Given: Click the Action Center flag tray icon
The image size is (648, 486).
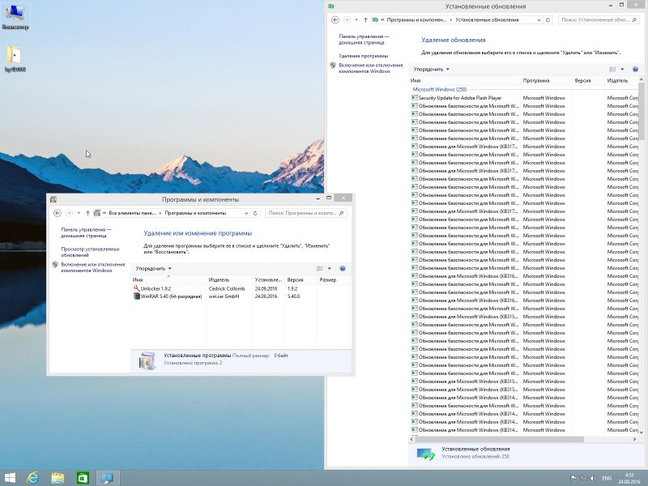Looking at the screenshot, I should 573,478.
